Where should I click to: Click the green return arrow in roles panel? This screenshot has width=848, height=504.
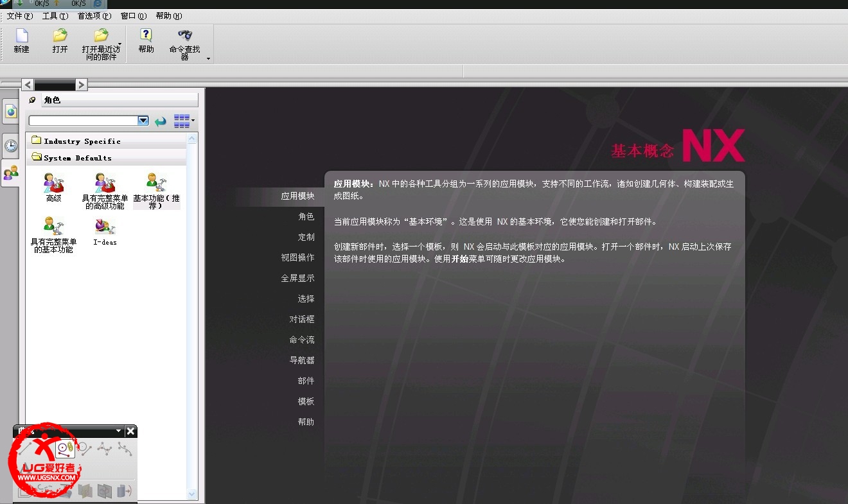point(161,121)
